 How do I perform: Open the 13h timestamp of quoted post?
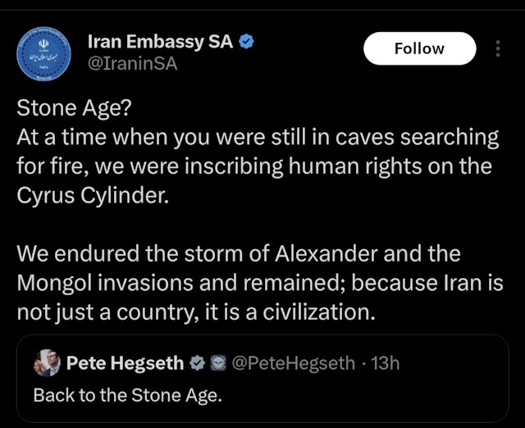pyautogui.click(x=385, y=362)
